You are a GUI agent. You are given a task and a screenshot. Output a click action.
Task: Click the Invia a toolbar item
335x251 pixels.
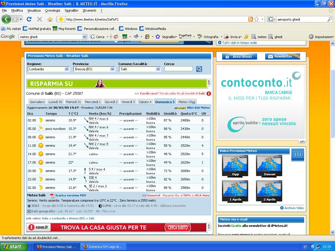(x=233, y=37)
